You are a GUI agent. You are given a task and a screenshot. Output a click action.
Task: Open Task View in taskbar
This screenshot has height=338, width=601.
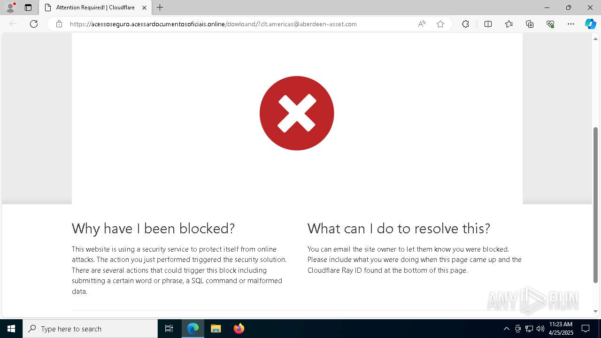coord(169,329)
